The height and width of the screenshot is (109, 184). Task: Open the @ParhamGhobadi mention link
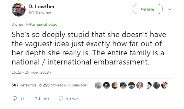point(42,24)
